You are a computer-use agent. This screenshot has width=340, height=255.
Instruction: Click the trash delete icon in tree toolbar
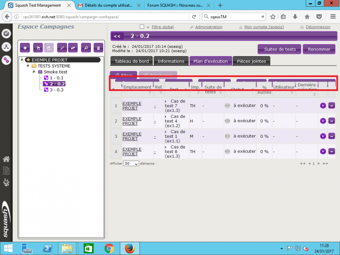tap(99, 48)
